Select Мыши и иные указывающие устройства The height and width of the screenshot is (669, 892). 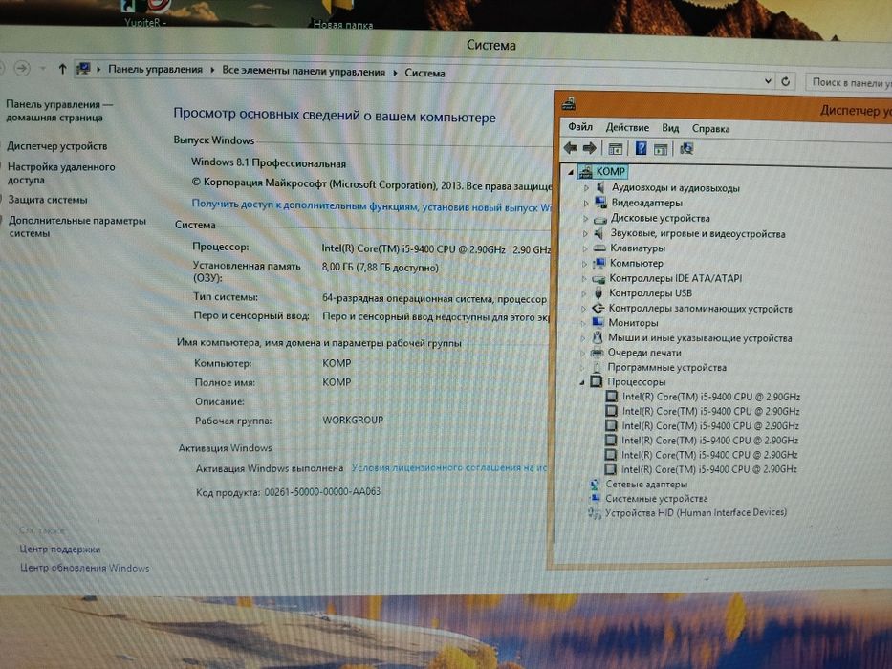coord(700,338)
